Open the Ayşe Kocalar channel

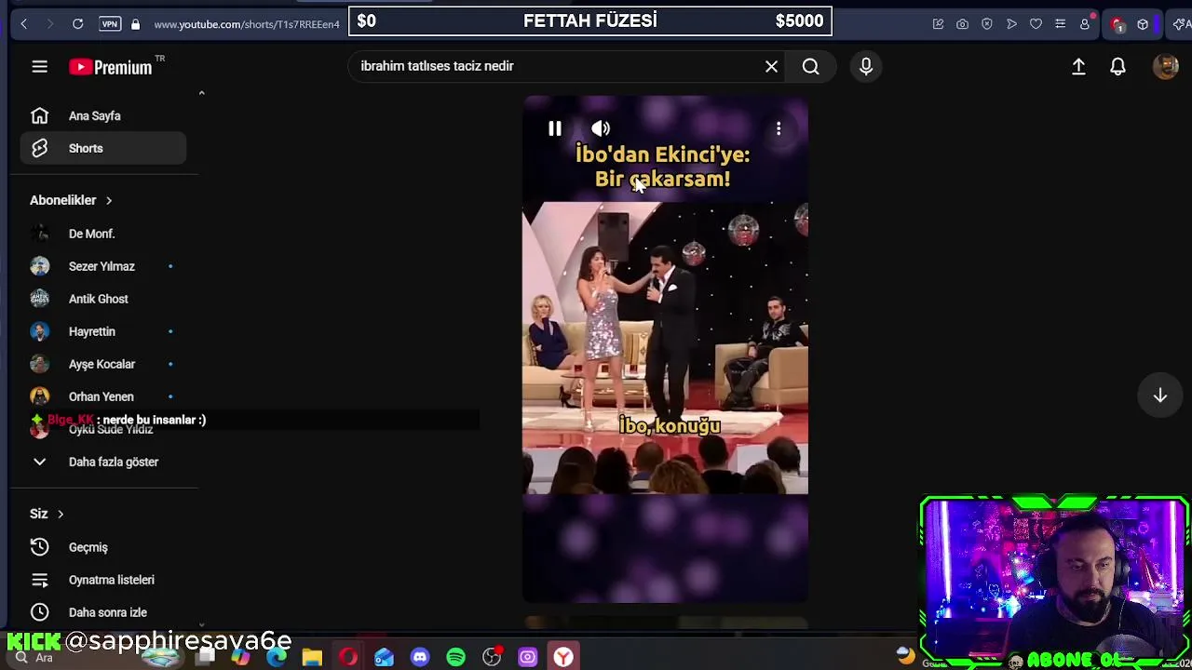pos(102,364)
